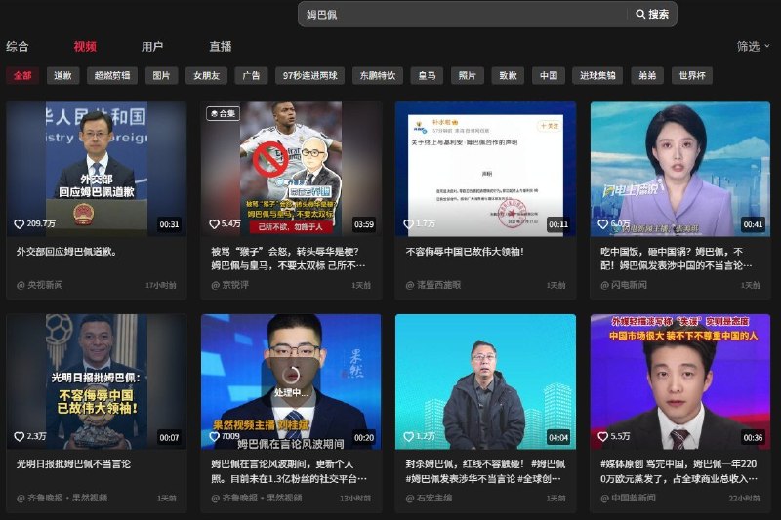Screen dimensions: 781x520
Task: Select the 广告 filter chip
Action: click(252, 76)
